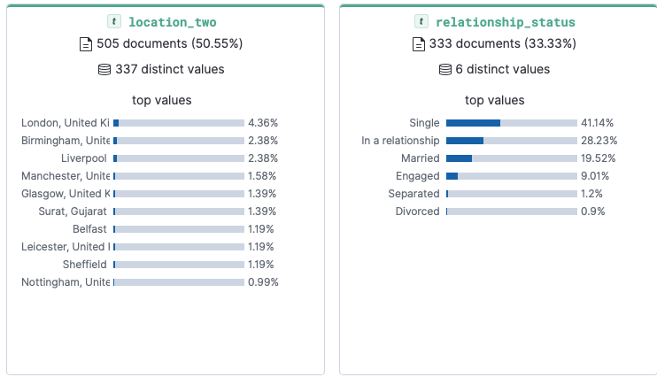657x377 pixels.
Task: Click the text type icon beside location_two
Action: pyautogui.click(x=113, y=22)
